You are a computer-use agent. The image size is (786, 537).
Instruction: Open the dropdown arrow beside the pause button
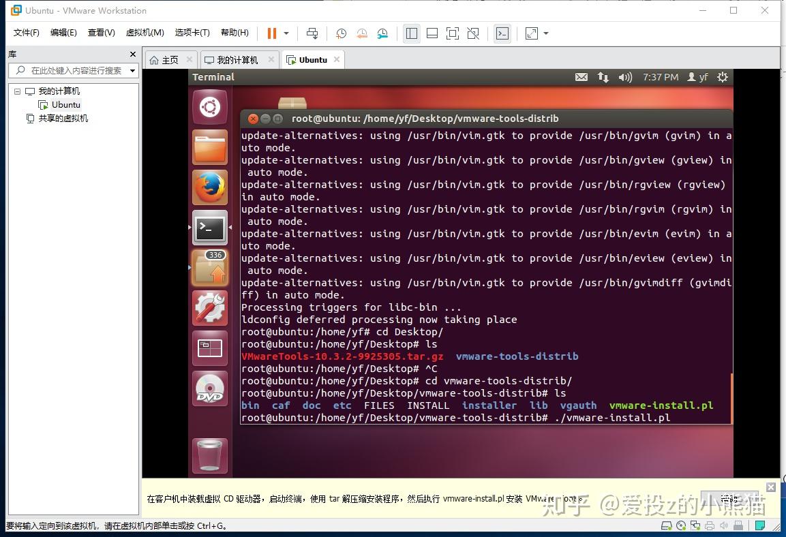[286, 33]
